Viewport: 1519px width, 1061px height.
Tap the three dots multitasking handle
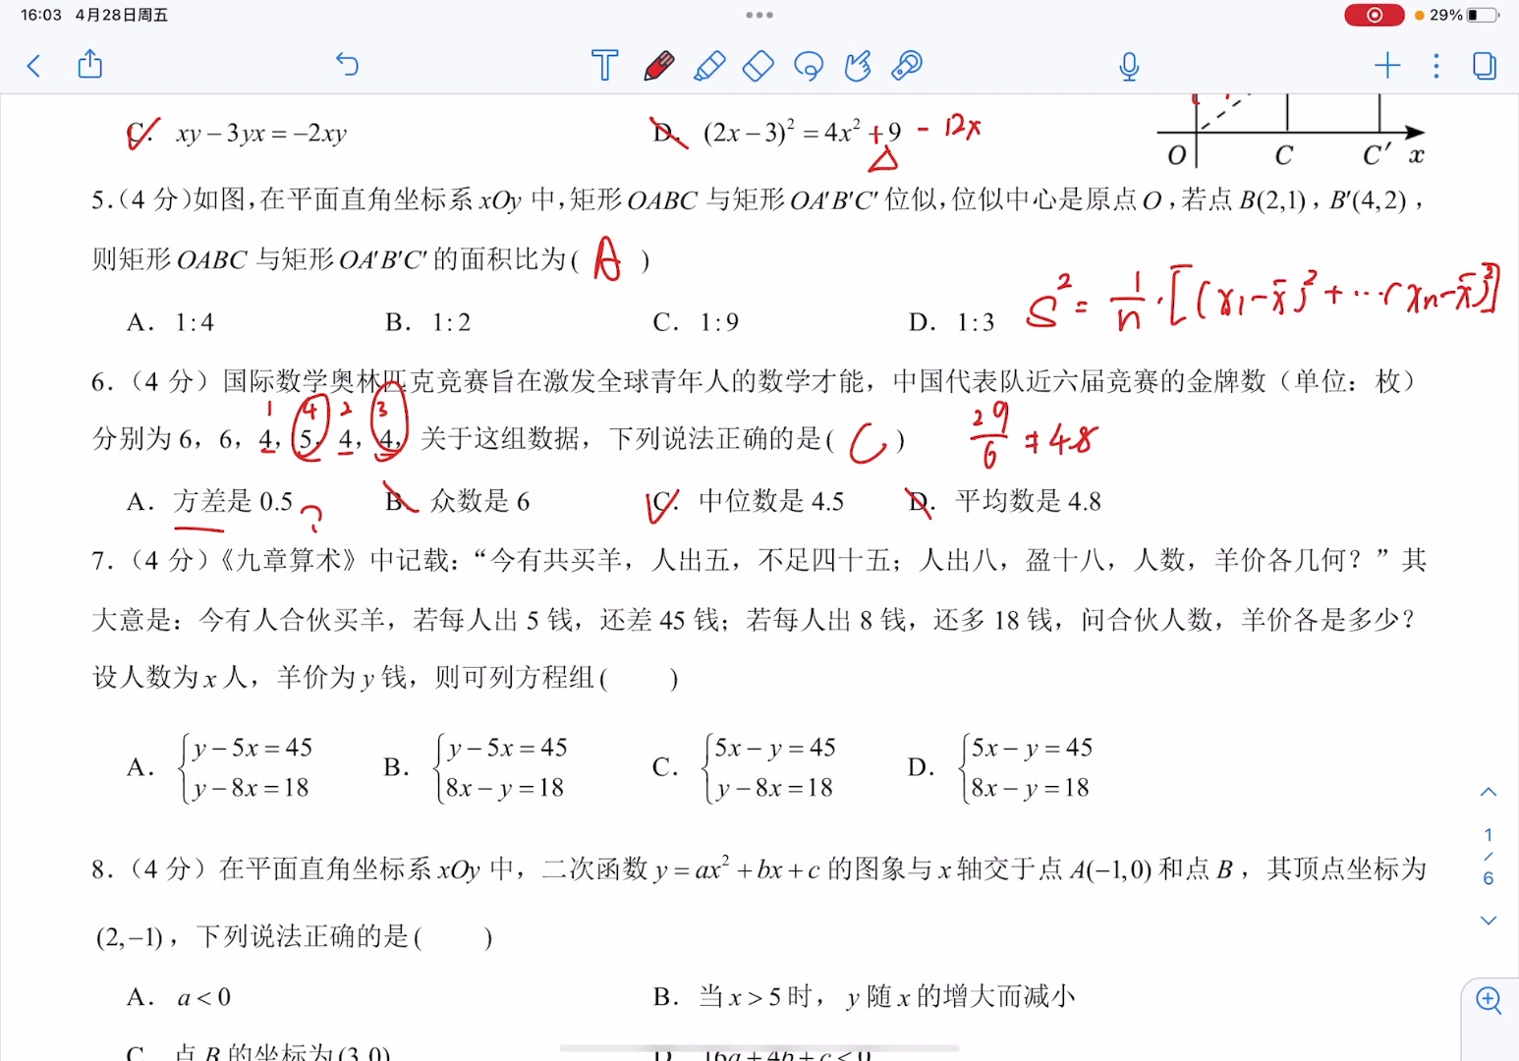coord(759,15)
